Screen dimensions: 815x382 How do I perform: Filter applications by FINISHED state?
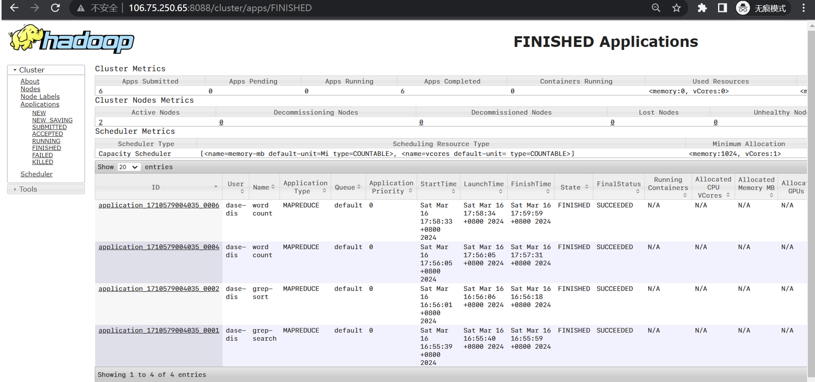click(46, 148)
